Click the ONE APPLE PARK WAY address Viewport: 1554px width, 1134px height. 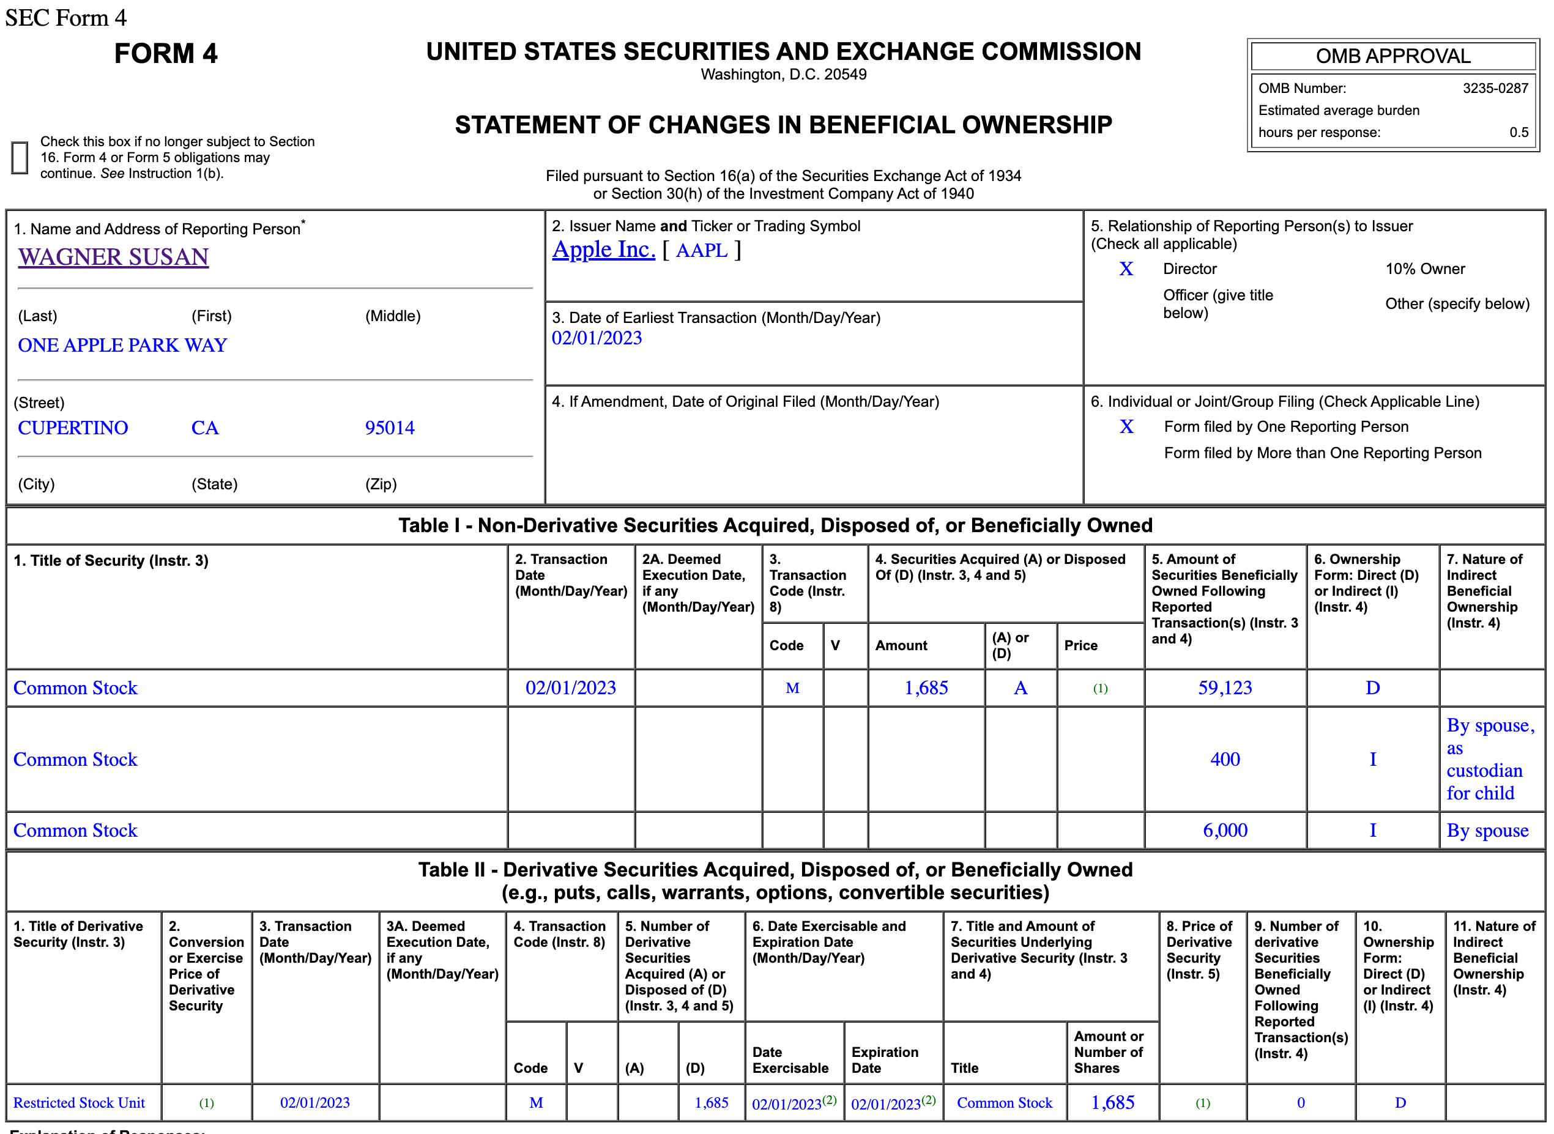point(122,346)
